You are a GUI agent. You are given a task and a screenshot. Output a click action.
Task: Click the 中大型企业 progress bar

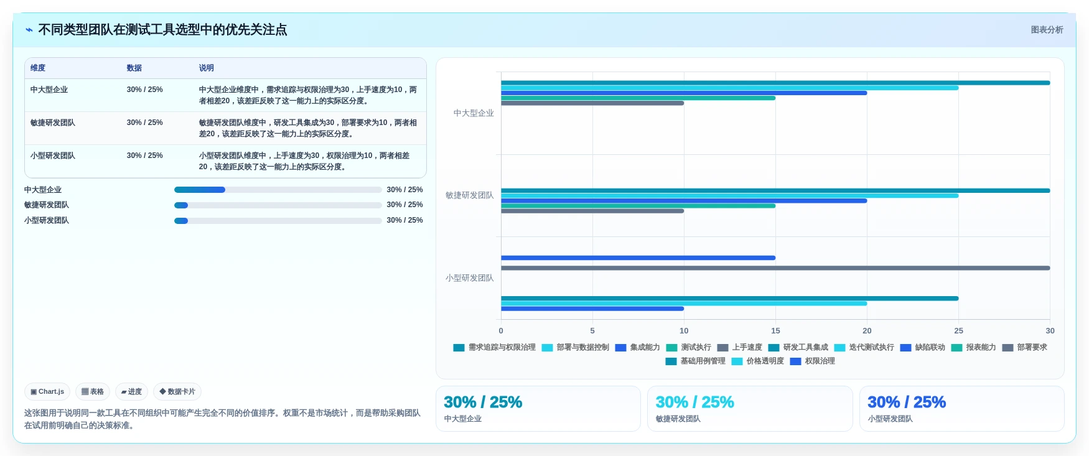278,190
